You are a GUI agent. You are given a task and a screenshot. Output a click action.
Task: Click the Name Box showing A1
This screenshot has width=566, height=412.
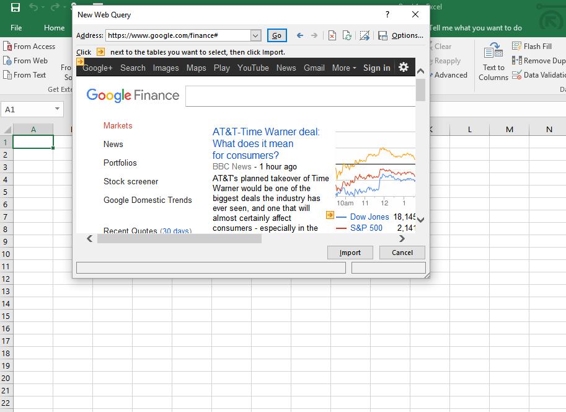point(28,109)
